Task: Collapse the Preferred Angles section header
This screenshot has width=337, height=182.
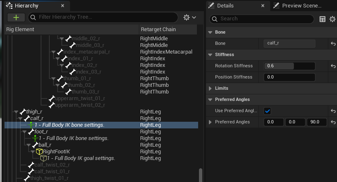Action: pyautogui.click(x=210, y=99)
